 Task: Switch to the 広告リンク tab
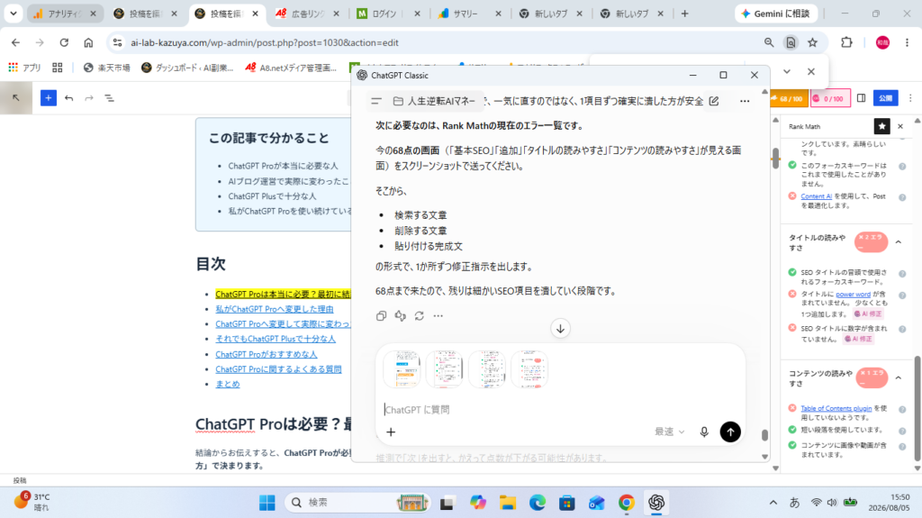click(308, 14)
